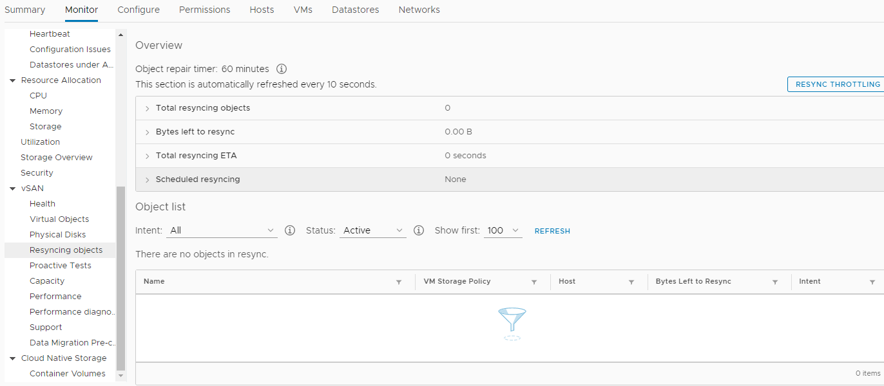Open Proactive Tests under vSAN
884x386 pixels.
coord(61,266)
